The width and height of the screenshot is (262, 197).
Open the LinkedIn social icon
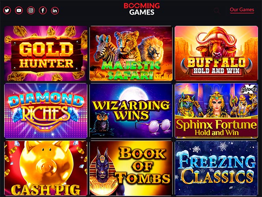click(55, 11)
